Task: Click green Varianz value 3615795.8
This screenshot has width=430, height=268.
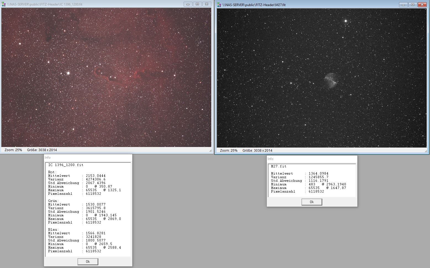Action: coord(96,208)
